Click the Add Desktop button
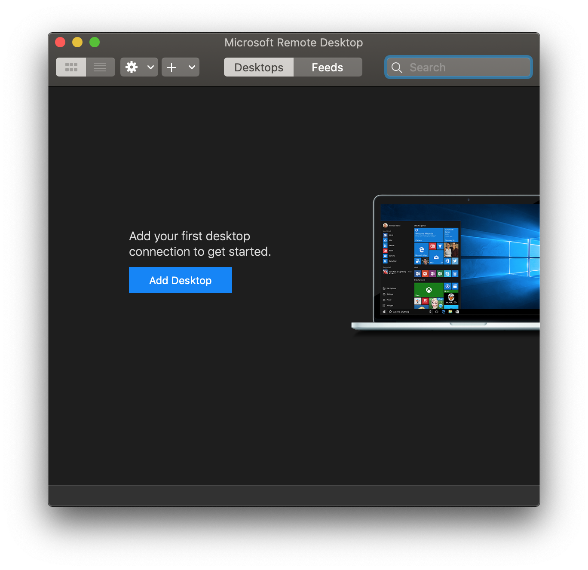This screenshot has height=570, width=588. [x=181, y=280]
